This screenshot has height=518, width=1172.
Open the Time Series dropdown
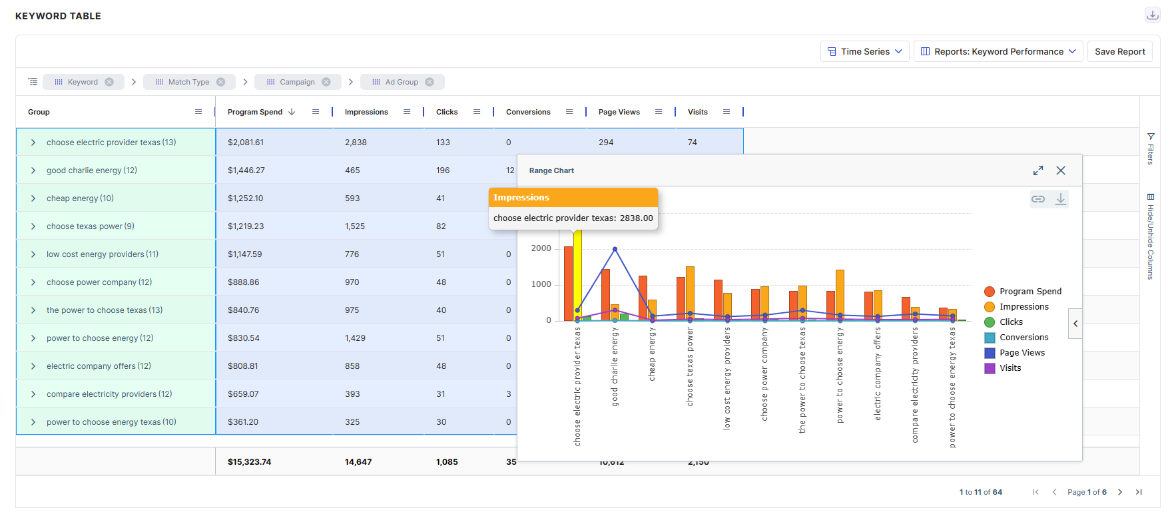pyautogui.click(x=864, y=51)
